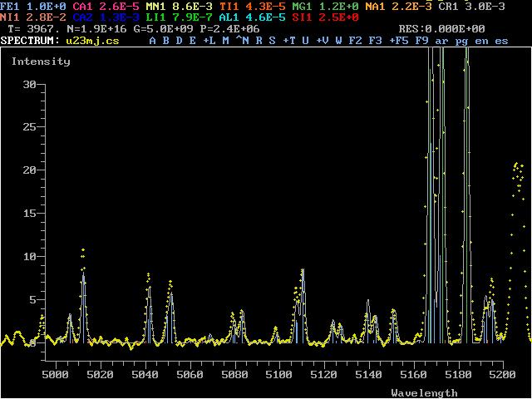532x399 pixels.
Task: Click the R command key
Action: (259, 41)
